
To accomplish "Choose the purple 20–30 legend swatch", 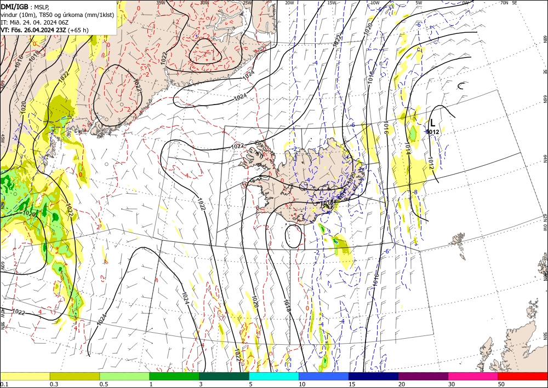I will point(423,376).
